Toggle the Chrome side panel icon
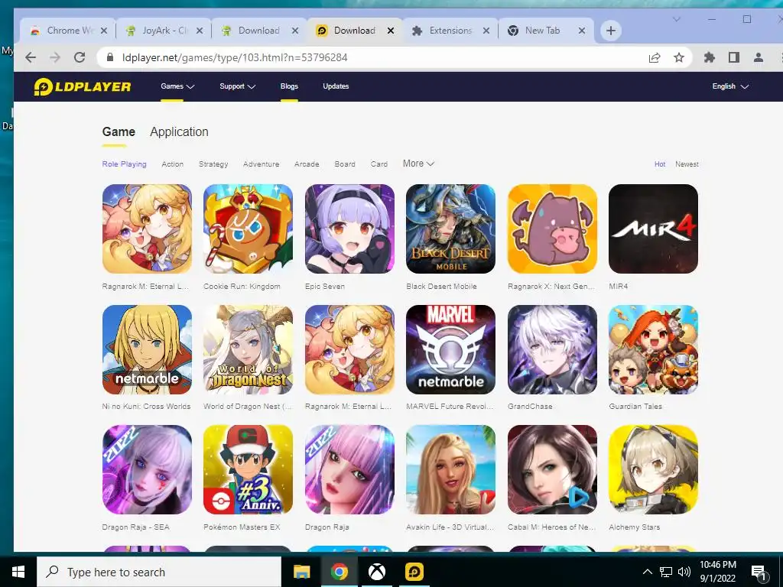 click(x=733, y=57)
